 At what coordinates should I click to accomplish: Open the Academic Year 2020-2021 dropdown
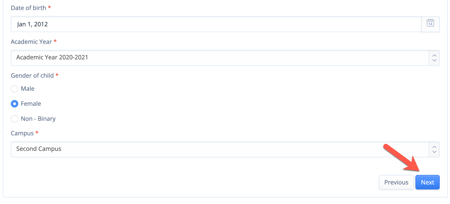pos(225,58)
